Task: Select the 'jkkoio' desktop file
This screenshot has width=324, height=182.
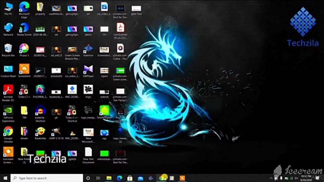Action: (88, 30)
